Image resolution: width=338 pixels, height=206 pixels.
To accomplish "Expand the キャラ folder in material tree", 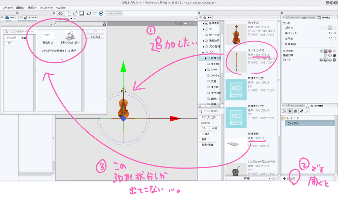I will pos(205,70).
